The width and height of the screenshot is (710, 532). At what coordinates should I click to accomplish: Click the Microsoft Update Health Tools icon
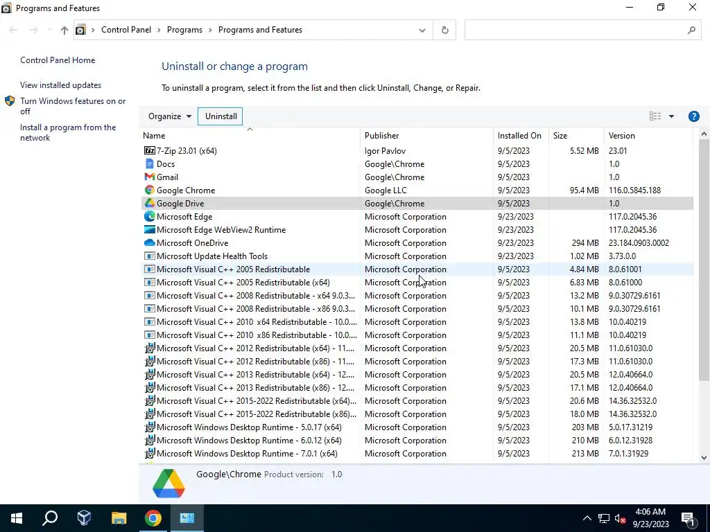[x=150, y=256]
